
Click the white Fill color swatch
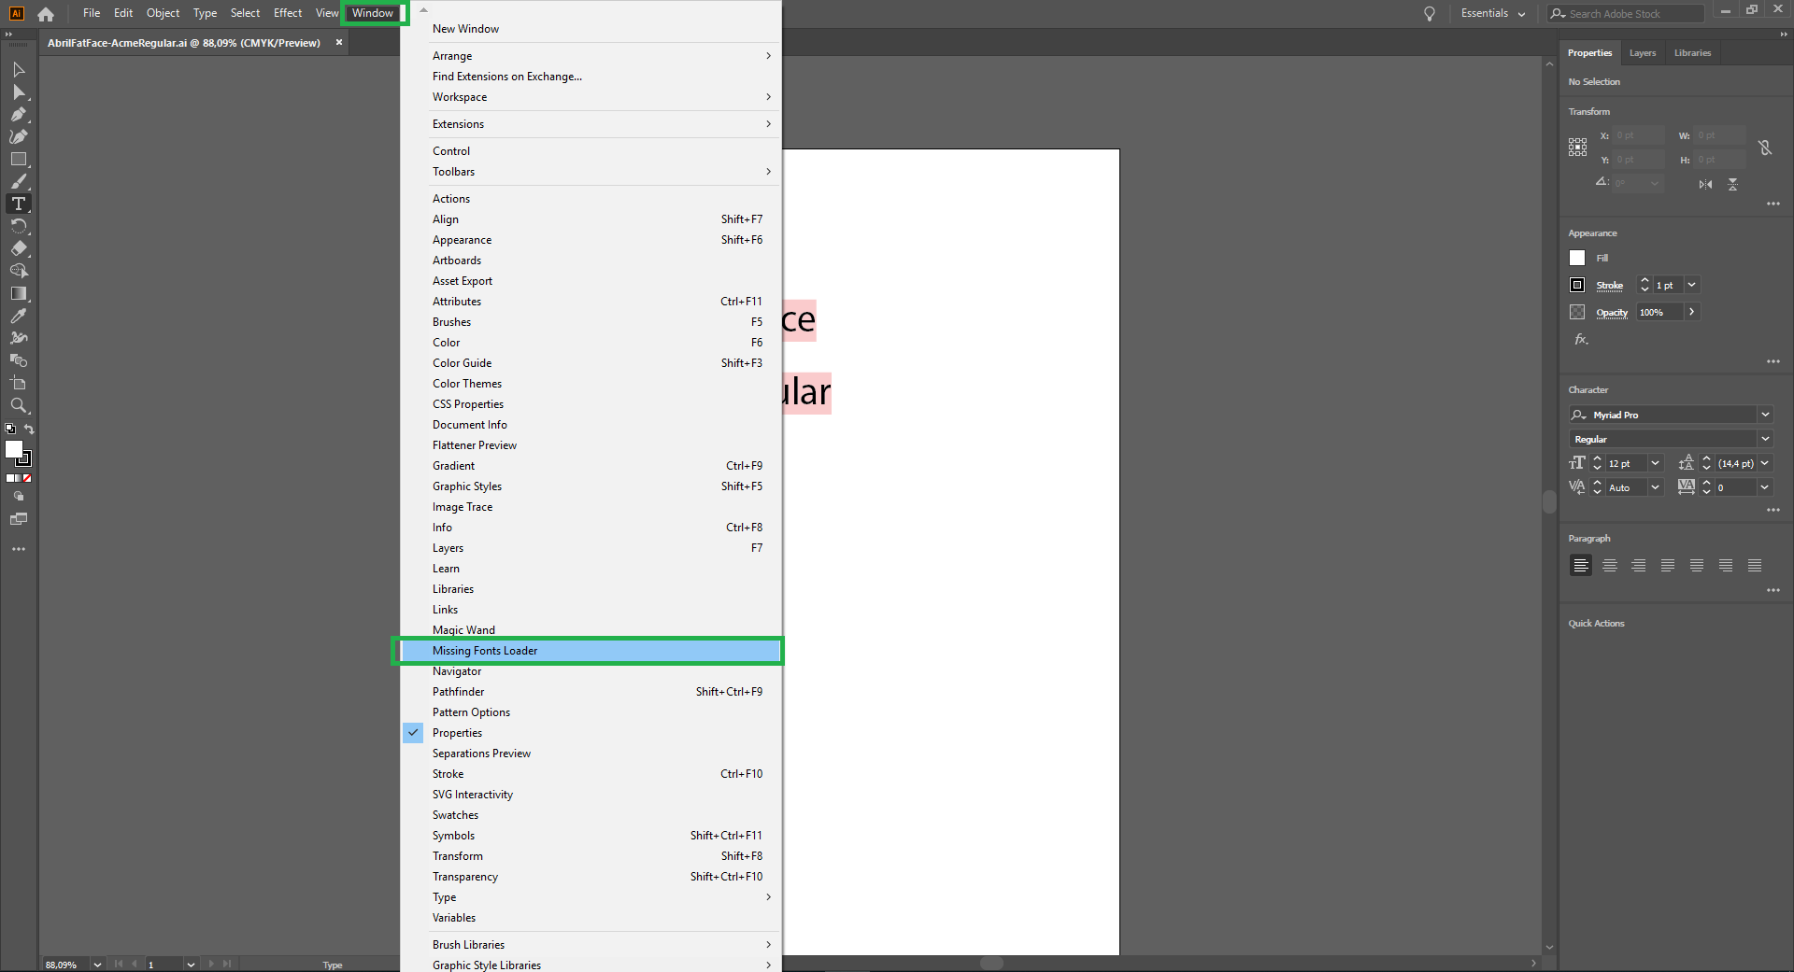pyautogui.click(x=1577, y=258)
